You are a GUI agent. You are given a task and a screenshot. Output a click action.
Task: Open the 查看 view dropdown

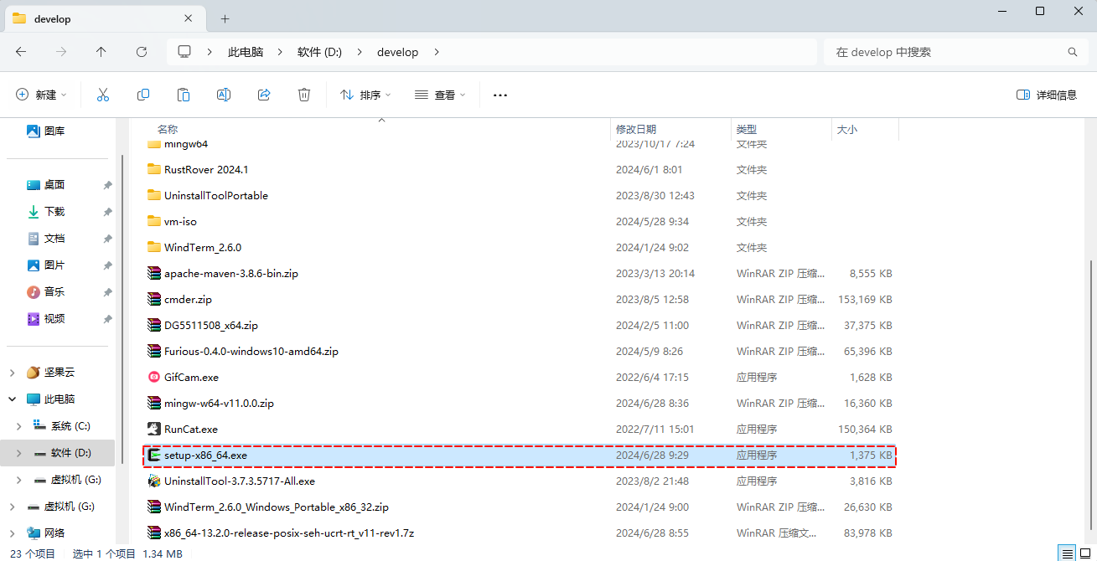pyautogui.click(x=440, y=95)
